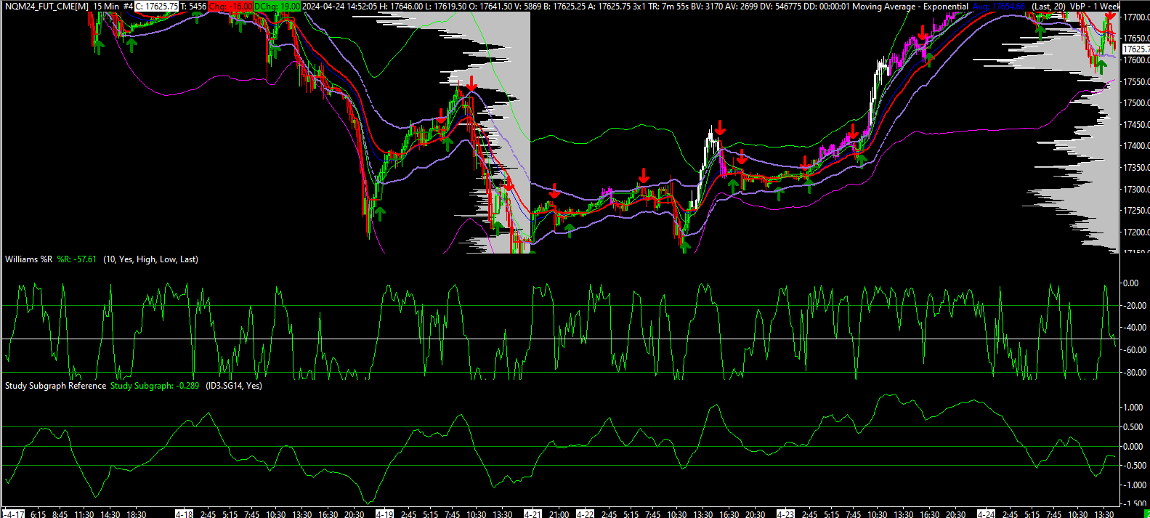This screenshot has width=1150, height=518.
Task: Click the (ID3.SG14, Yes) settings text
Action: 234,386
